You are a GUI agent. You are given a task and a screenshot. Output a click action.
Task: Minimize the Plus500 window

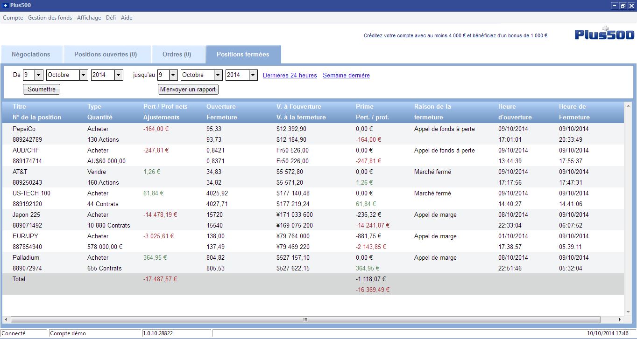coord(615,6)
